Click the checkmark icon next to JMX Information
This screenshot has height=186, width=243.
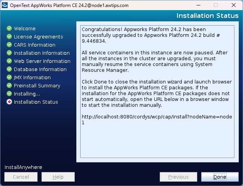[x=9, y=78]
